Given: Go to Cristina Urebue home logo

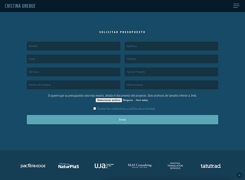Looking at the screenshot, I should click(x=20, y=6).
